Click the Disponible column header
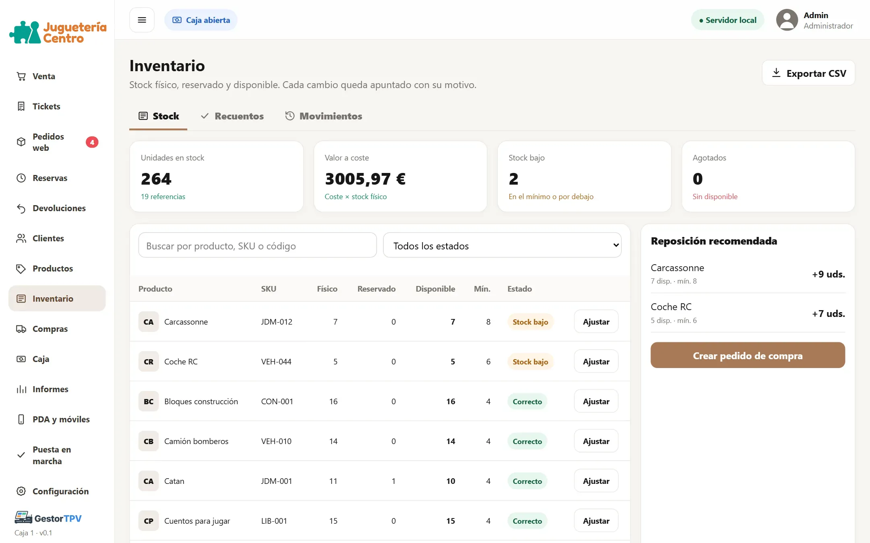 pyautogui.click(x=435, y=289)
